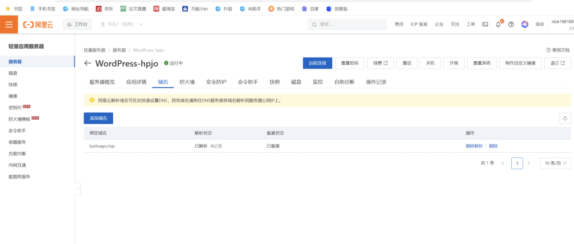Image resolution: width=574 pixels, height=244 pixels.
Task: Open the Cloud Shell terminal icon
Action: click(485, 24)
